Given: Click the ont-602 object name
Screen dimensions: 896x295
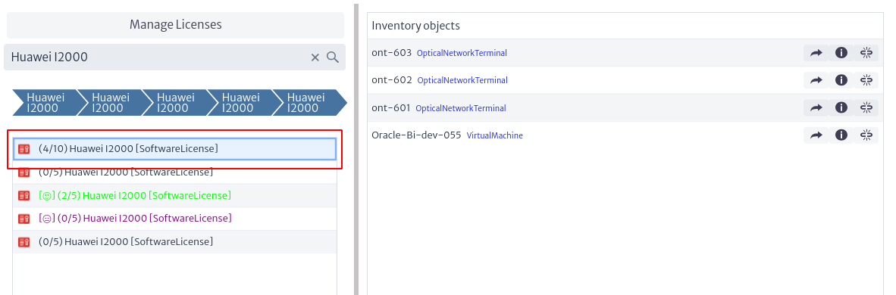Looking at the screenshot, I should tap(392, 80).
